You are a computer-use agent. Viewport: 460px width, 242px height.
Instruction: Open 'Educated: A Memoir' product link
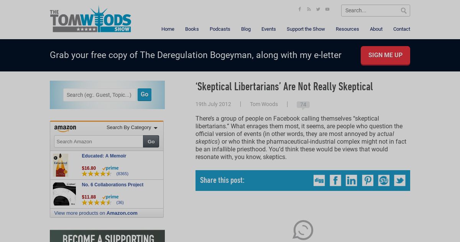click(x=104, y=156)
